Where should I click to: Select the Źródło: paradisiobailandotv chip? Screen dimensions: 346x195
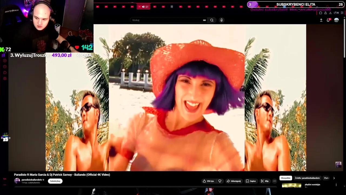click(307, 178)
